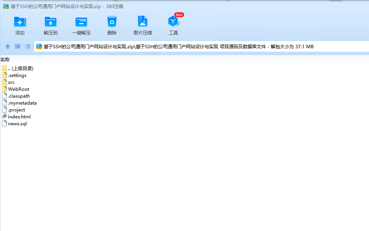This screenshot has width=369, height=231.
Task: Click the parent directory folder icon
Action: click(4, 68)
